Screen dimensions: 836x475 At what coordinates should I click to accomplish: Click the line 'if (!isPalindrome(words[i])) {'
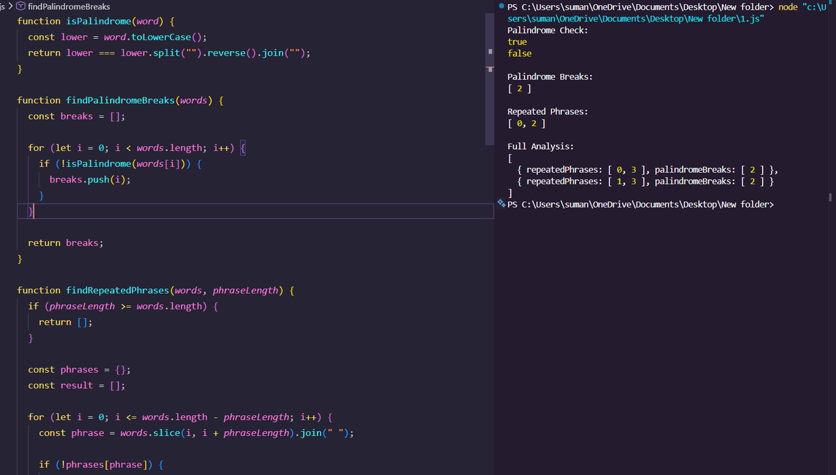click(x=121, y=164)
